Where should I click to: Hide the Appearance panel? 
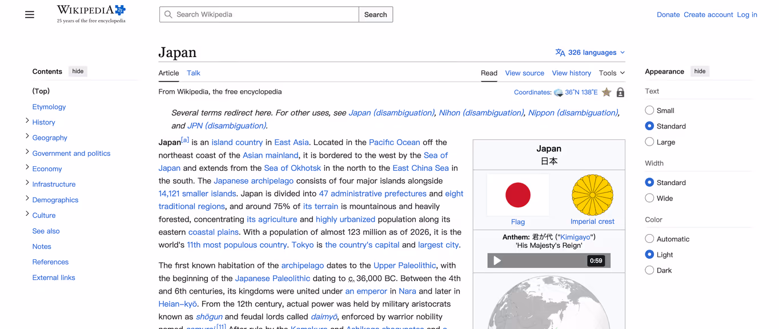[x=700, y=71]
